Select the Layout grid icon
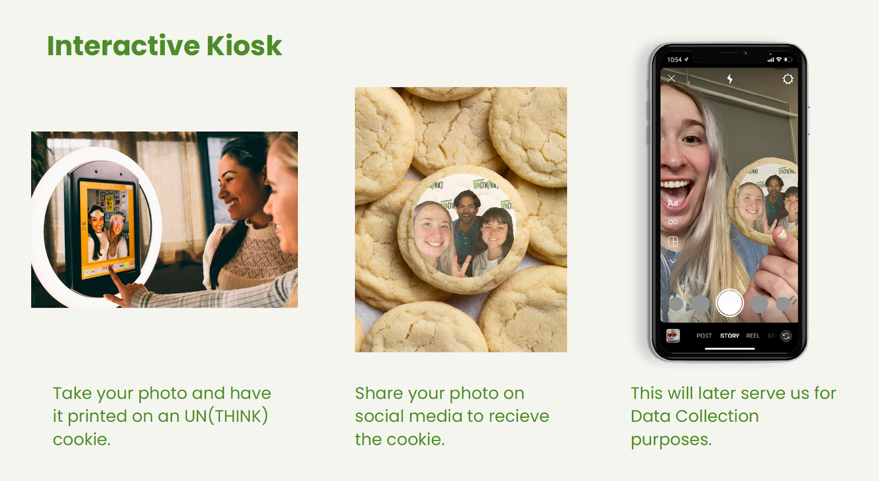This screenshot has height=481, width=879. tap(673, 242)
